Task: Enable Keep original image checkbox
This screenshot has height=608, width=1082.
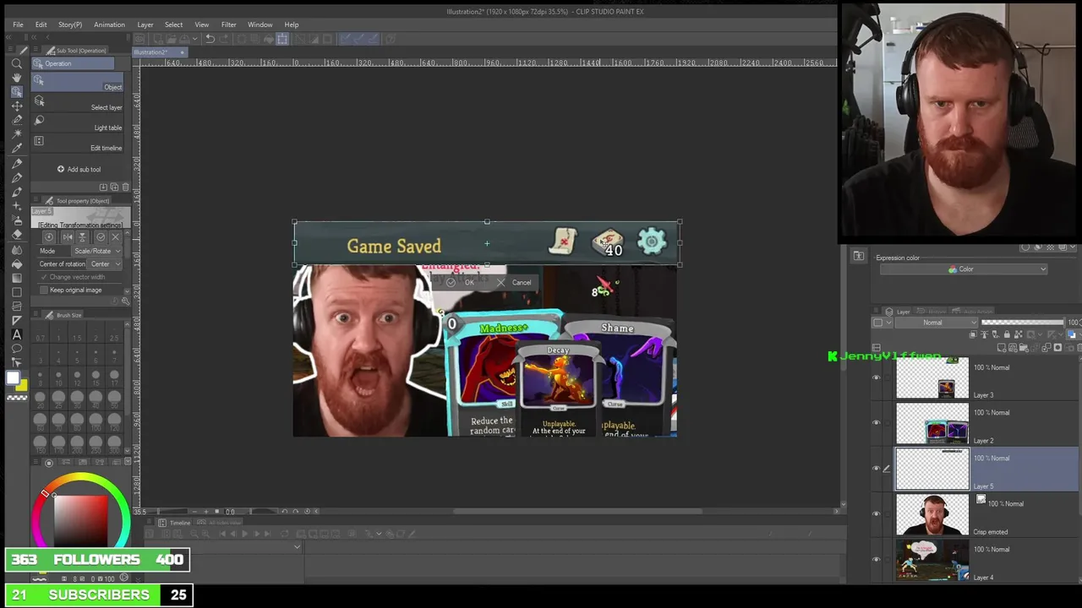Action: pos(44,290)
